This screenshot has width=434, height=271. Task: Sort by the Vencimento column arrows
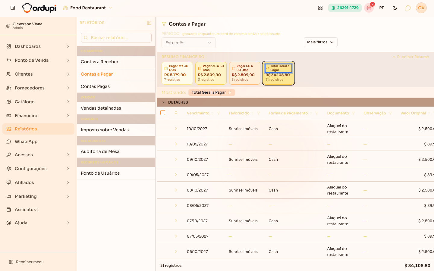tap(212, 113)
